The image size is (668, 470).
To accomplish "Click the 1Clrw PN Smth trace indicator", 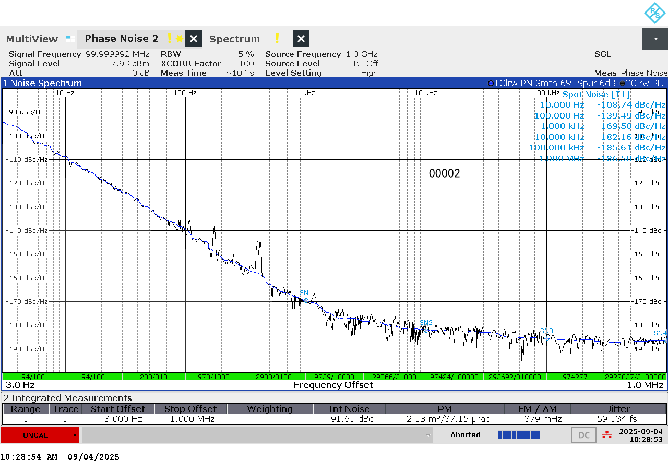I will [x=551, y=83].
